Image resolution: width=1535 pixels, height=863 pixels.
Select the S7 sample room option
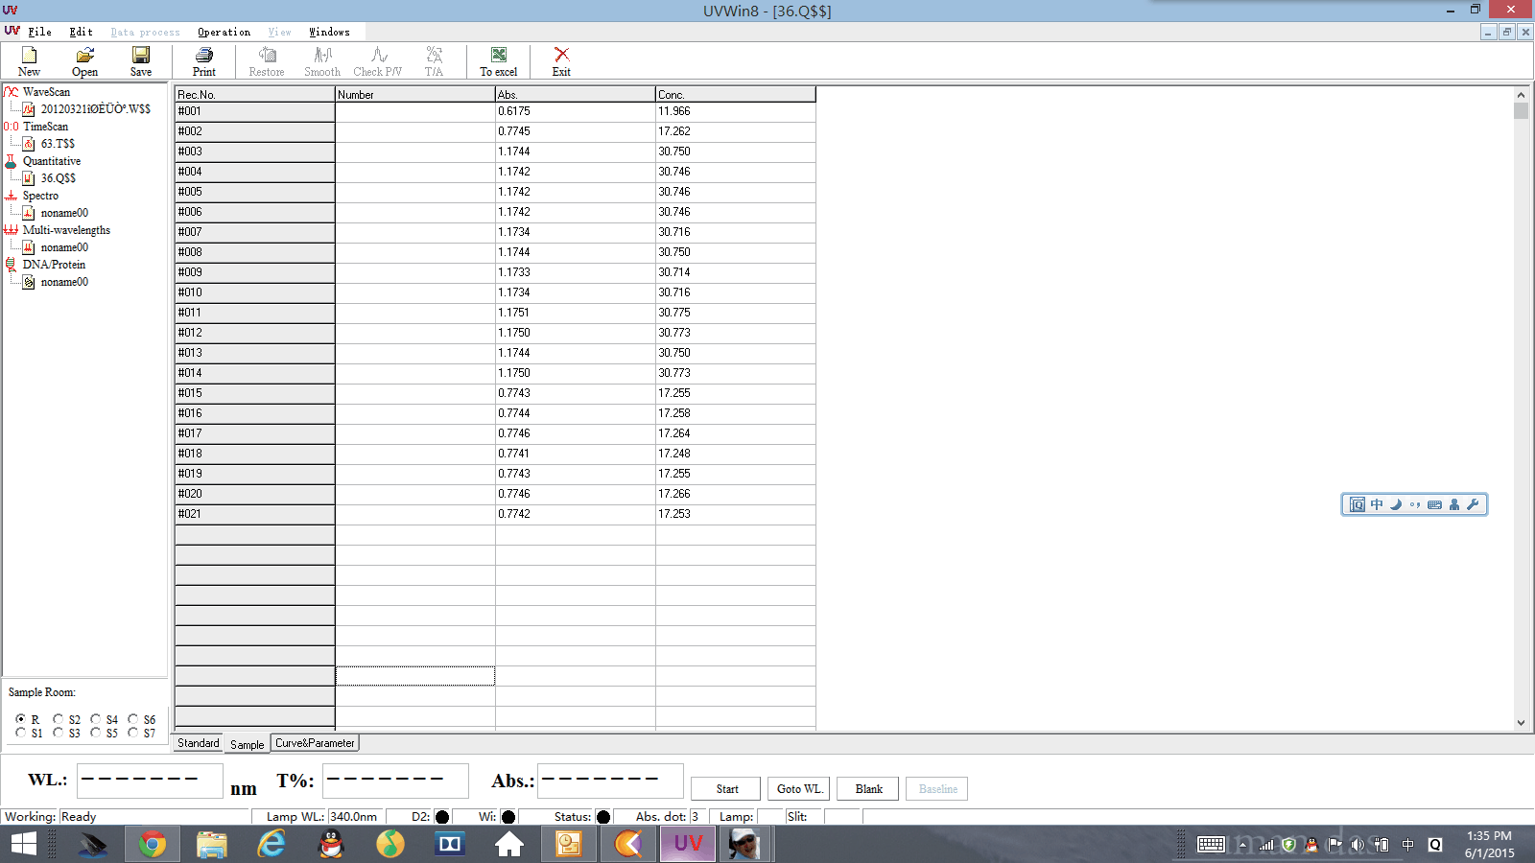[x=133, y=733]
